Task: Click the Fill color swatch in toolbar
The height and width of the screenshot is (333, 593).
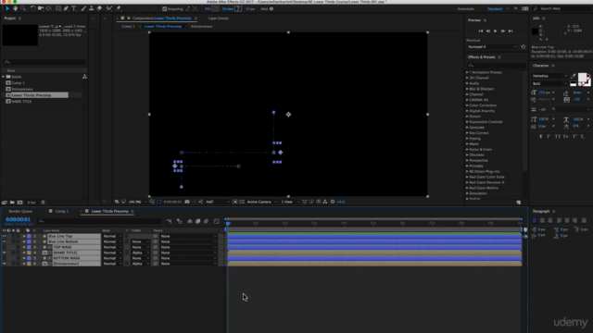Action: click(x=215, y=8)
